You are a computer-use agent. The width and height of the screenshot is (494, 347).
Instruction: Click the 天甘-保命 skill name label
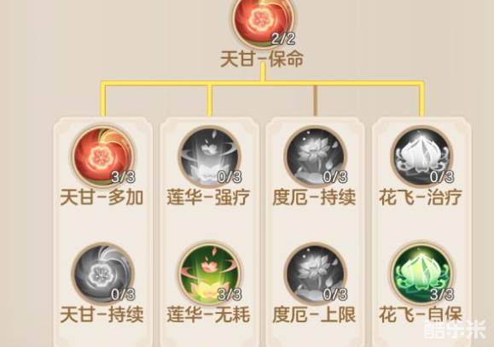click(262, 59)
